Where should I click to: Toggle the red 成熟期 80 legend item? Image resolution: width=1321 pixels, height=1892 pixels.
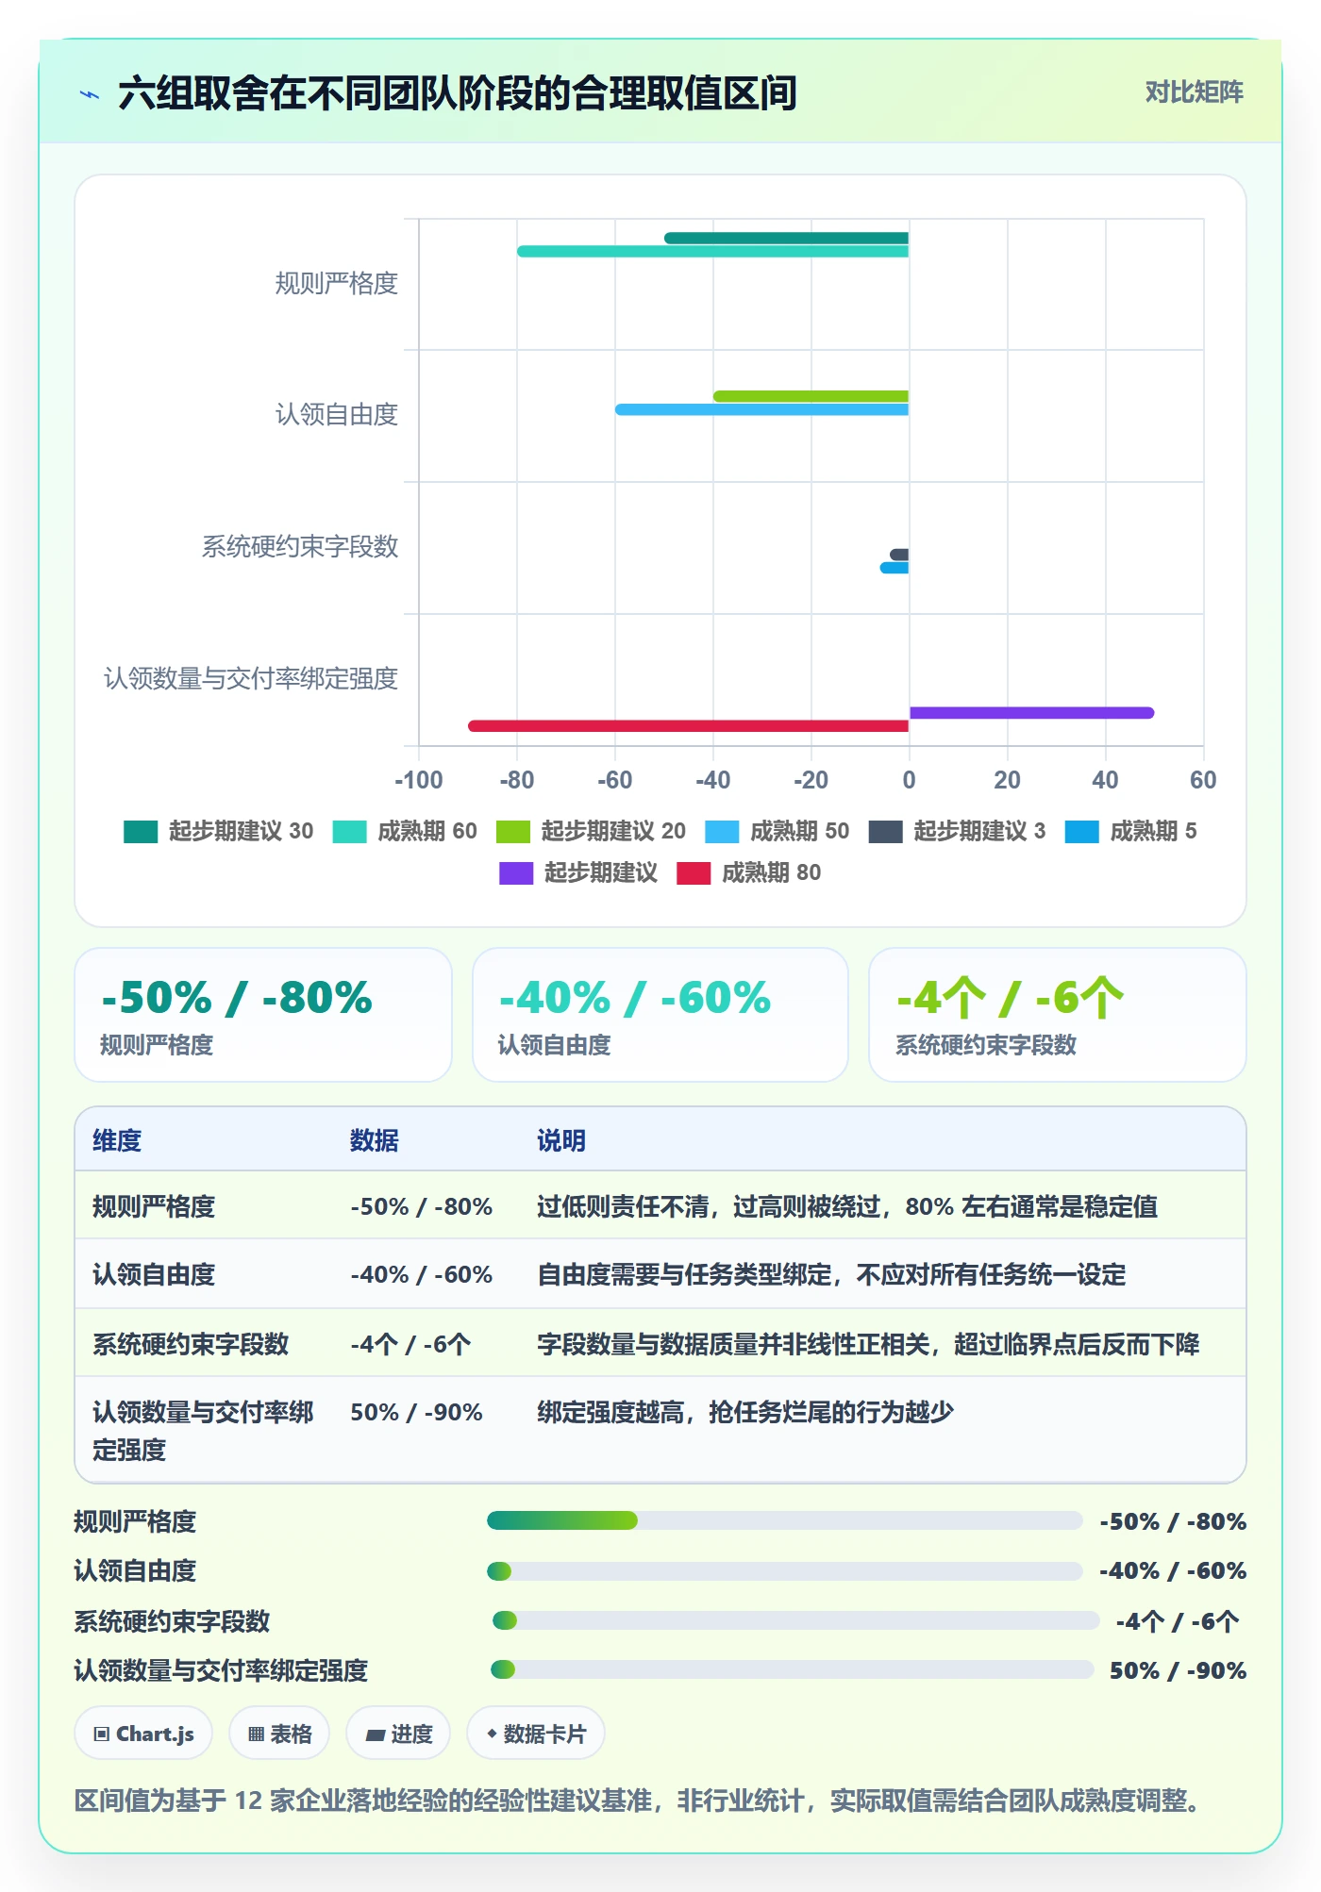[749, 872]
